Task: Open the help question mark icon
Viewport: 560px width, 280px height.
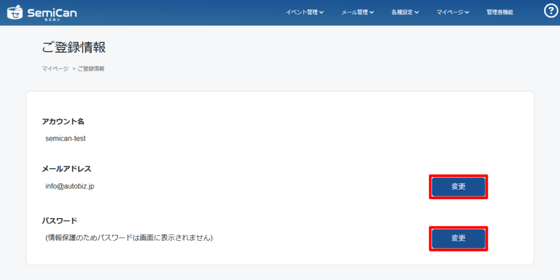Action: pyautogui.click(x=551, y=11)
